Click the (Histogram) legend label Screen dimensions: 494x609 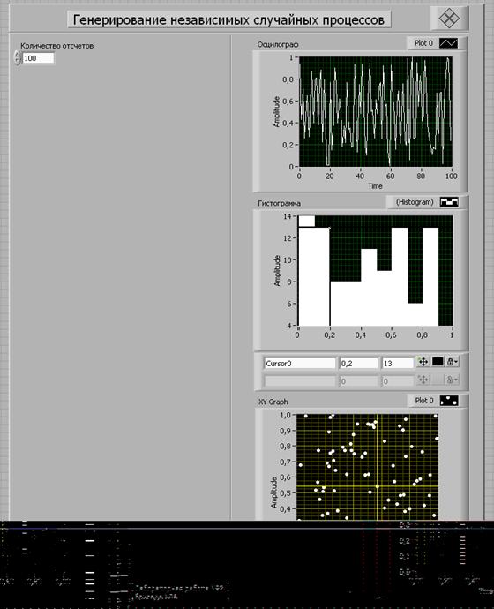pyautogui.click(x=415, y=202)
